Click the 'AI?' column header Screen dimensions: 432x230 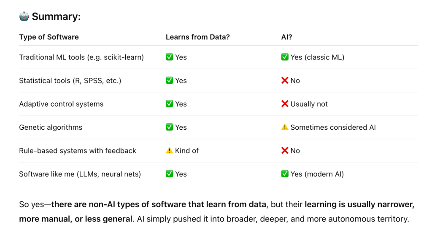click(x=286, y=37)
